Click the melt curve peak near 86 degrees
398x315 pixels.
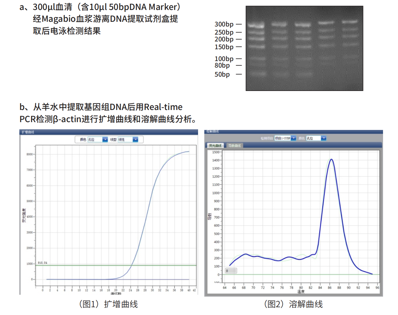pos(331,160)
